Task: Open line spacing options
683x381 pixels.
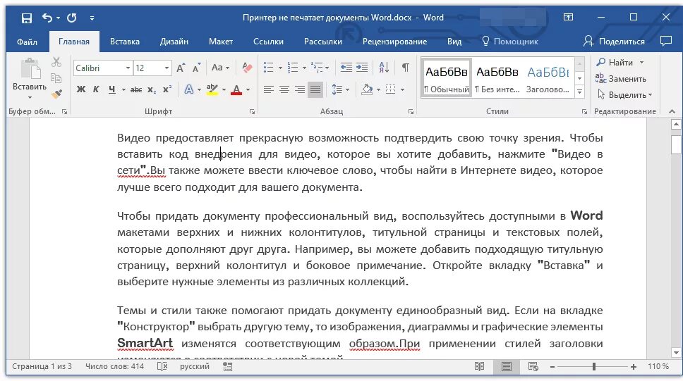Action: pos(340,89)
